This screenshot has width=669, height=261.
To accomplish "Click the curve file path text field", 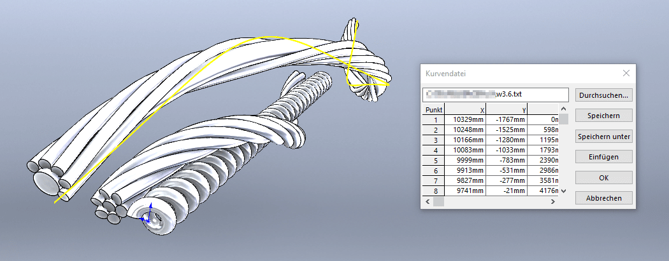I will pos(496,95).
